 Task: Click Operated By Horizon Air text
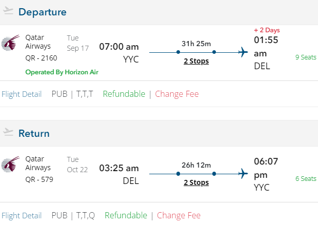tap(62, 72)
